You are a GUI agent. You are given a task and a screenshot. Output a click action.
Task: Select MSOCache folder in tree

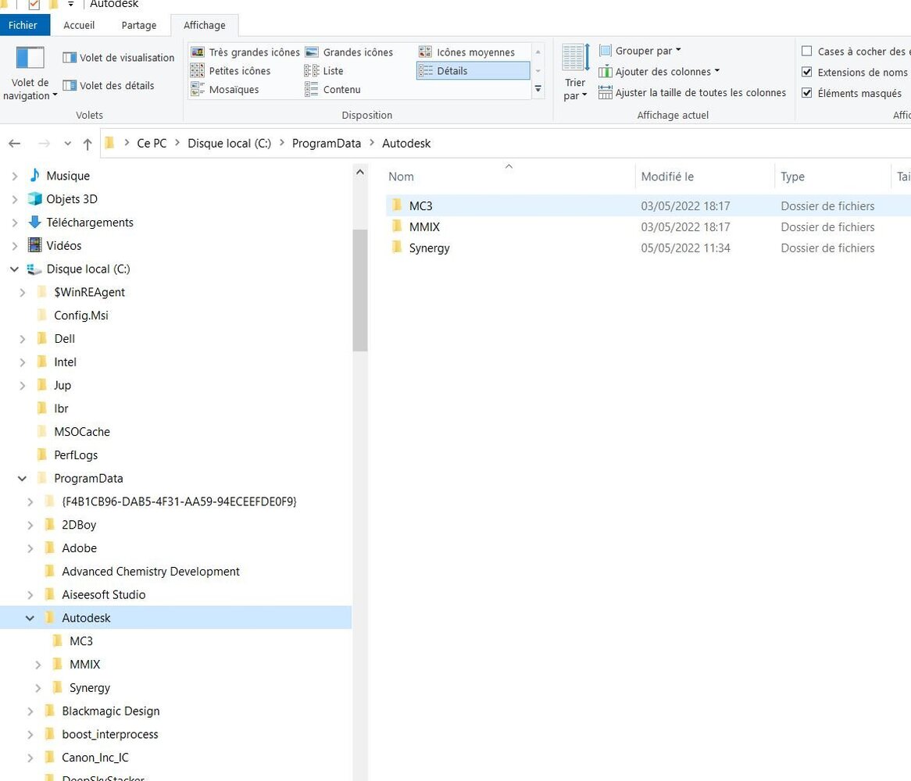pyautogui.click(x=82, y=431)
